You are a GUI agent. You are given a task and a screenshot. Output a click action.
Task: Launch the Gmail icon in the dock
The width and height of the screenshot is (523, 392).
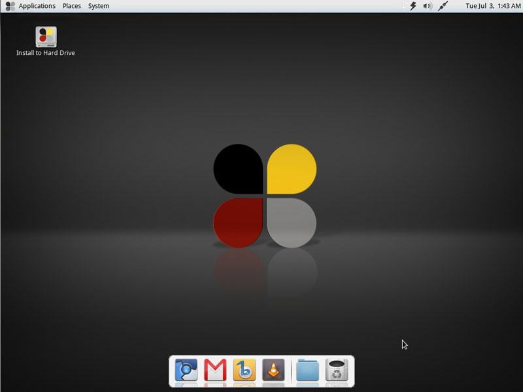point(215,370)
